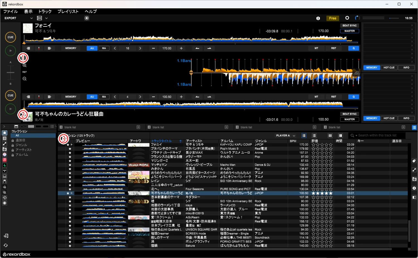Move the A/B crossfader slider
The image size is (418, 258).
(x=11, y=72)
